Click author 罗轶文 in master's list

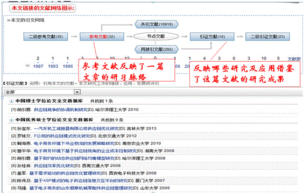coord(24,136)
